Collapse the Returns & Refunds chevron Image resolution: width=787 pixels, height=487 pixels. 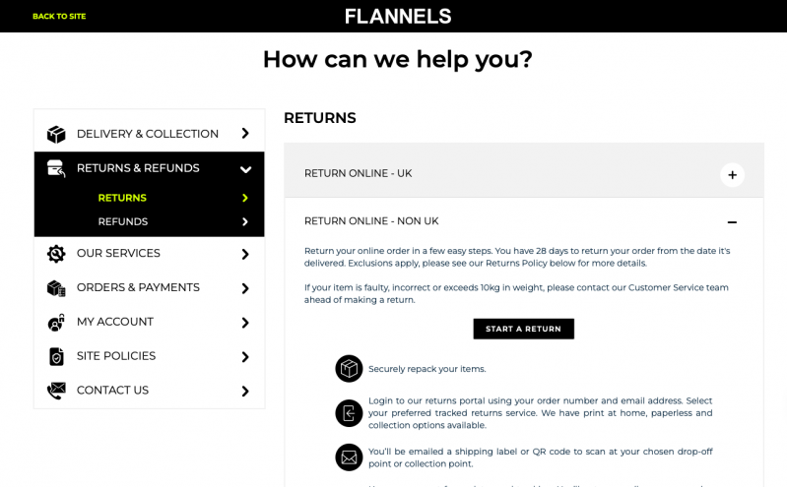pyautogui.click(x=245, y=169)
